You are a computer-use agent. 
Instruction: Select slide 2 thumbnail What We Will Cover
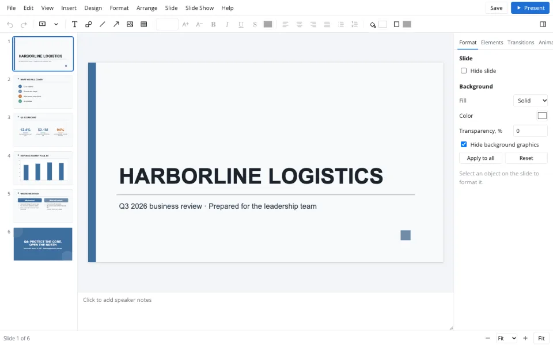pos(43,91)
